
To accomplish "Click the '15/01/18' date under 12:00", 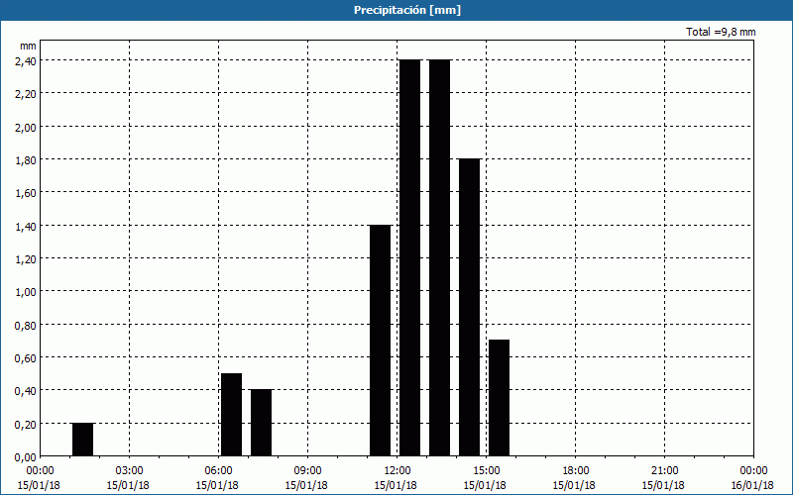I will tap(396, 485).
